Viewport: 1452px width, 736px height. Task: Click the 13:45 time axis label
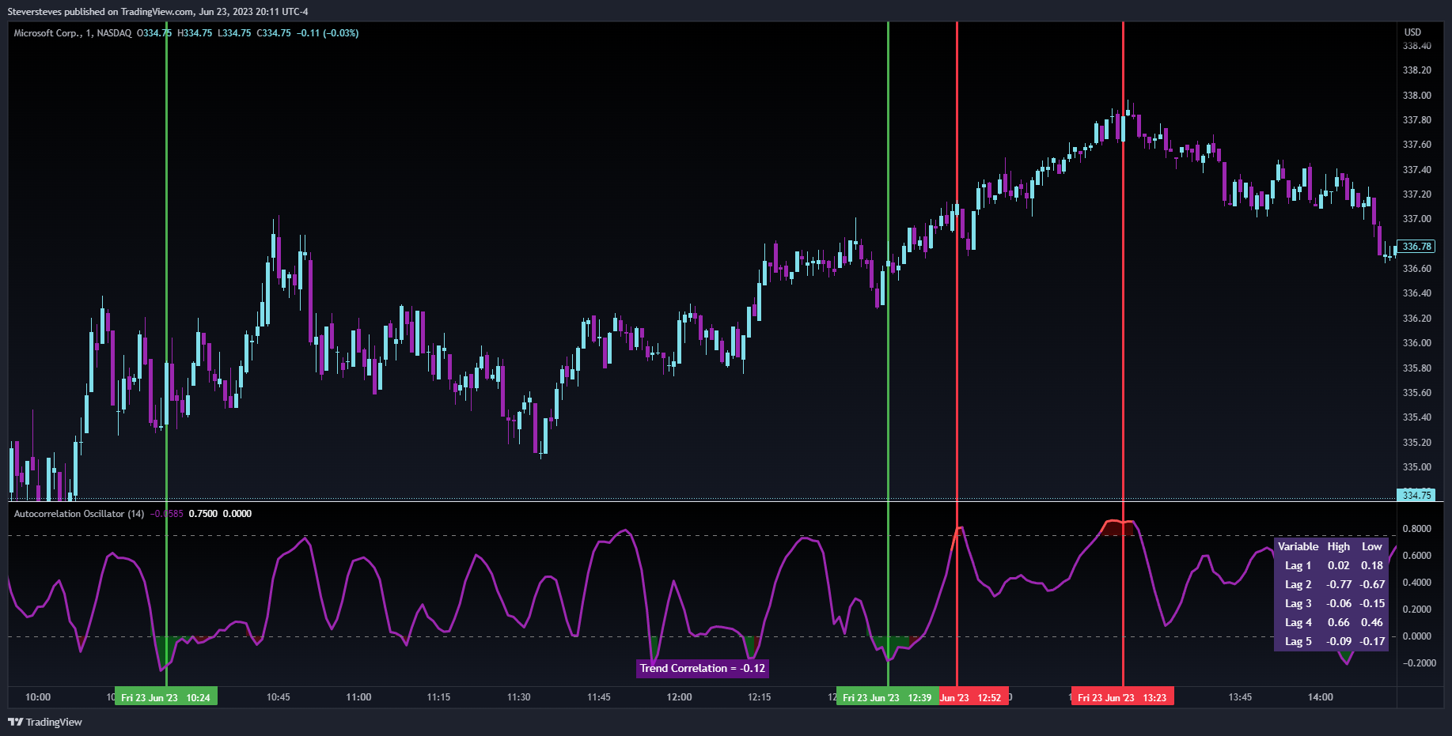1240,697
